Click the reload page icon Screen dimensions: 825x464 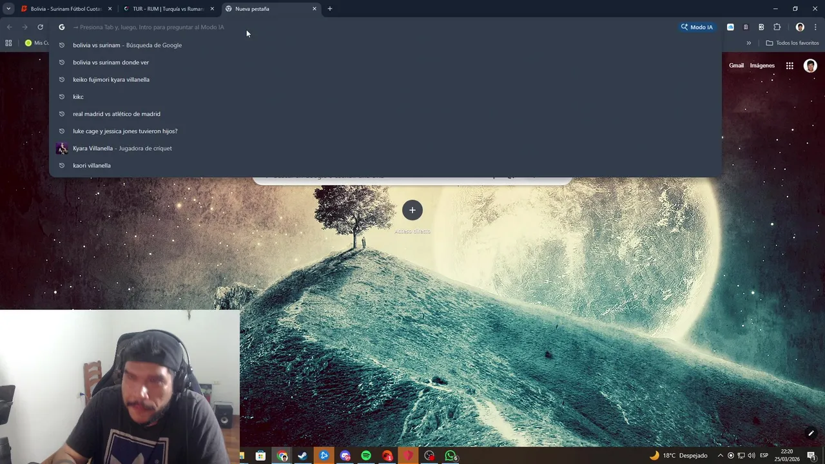coord(40,27)
